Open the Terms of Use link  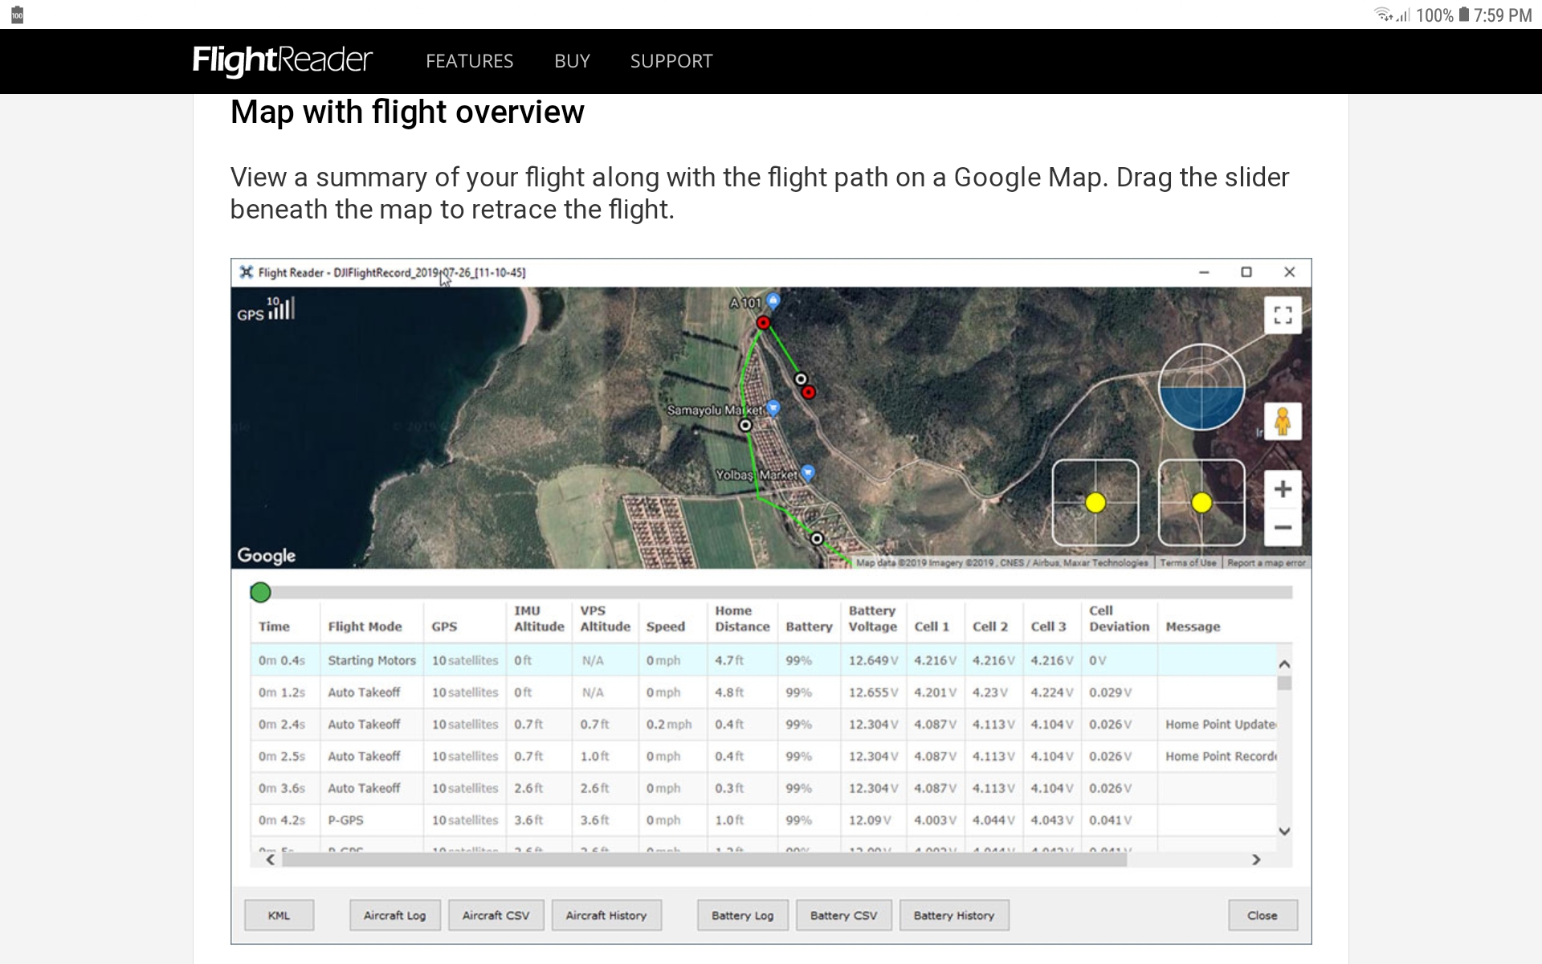coord(1188,563)
